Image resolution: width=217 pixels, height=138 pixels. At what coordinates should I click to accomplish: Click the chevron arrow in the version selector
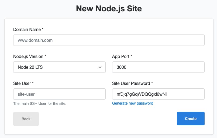[x=100, y=67]
